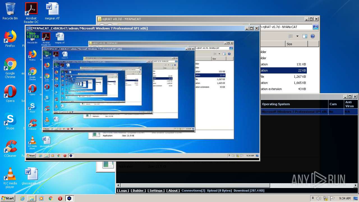359x202 pixels.
Task: Focus the Explorer search box showing njRAT v0.7d
Action: coord(286,27)
